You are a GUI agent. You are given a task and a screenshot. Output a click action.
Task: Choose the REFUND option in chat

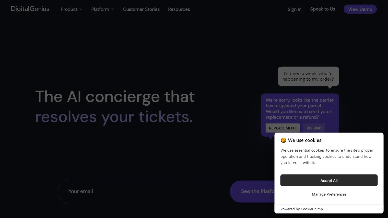click(314, 128)
